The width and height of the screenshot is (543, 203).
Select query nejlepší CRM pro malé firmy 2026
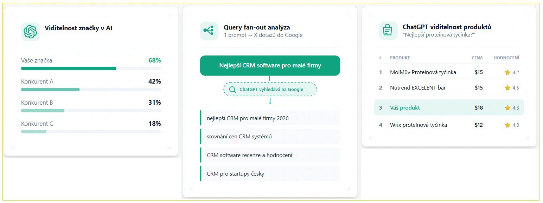pyautogui.click(x=270, y=118)
